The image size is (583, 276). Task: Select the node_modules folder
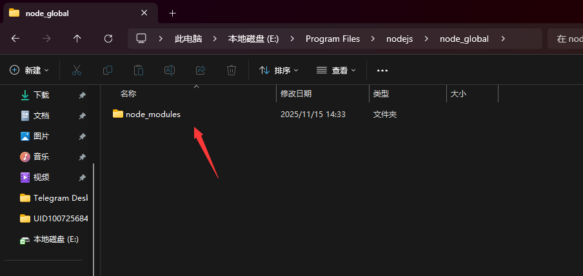coord(152,114)
